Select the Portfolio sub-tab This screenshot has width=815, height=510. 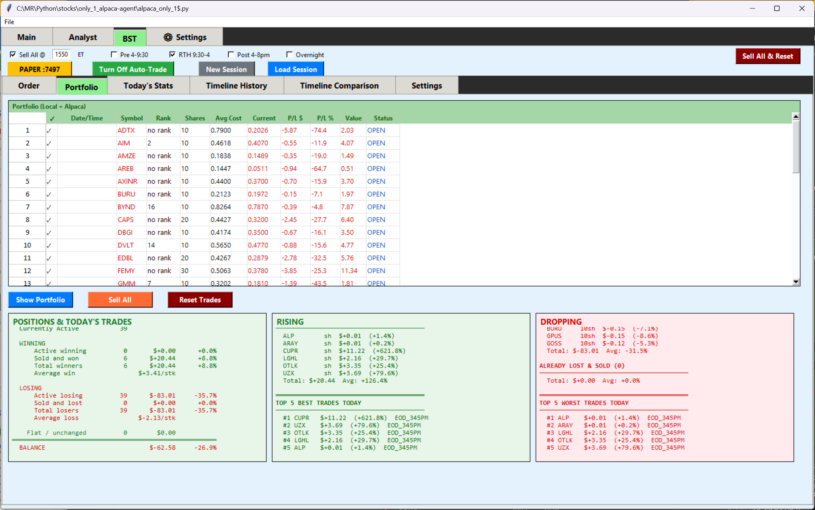pos(82,87)
